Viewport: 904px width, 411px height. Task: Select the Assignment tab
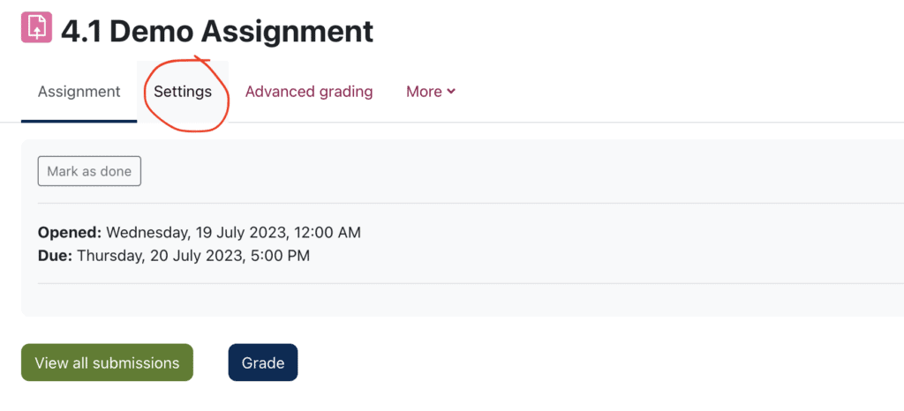coord(79,92)
